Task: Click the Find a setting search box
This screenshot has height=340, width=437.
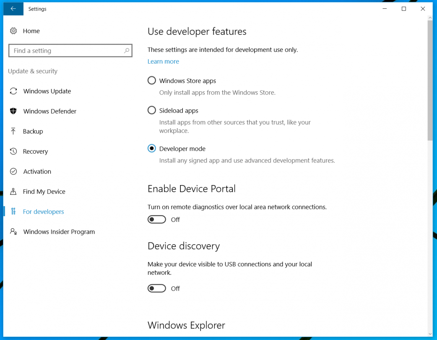Action: point(67,51)
